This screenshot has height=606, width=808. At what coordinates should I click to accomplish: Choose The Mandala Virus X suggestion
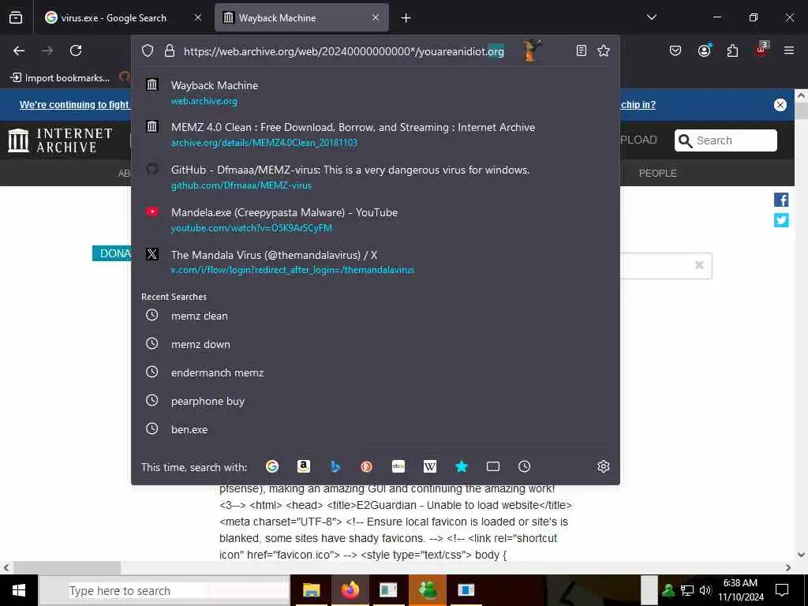(x=375, y=262)
